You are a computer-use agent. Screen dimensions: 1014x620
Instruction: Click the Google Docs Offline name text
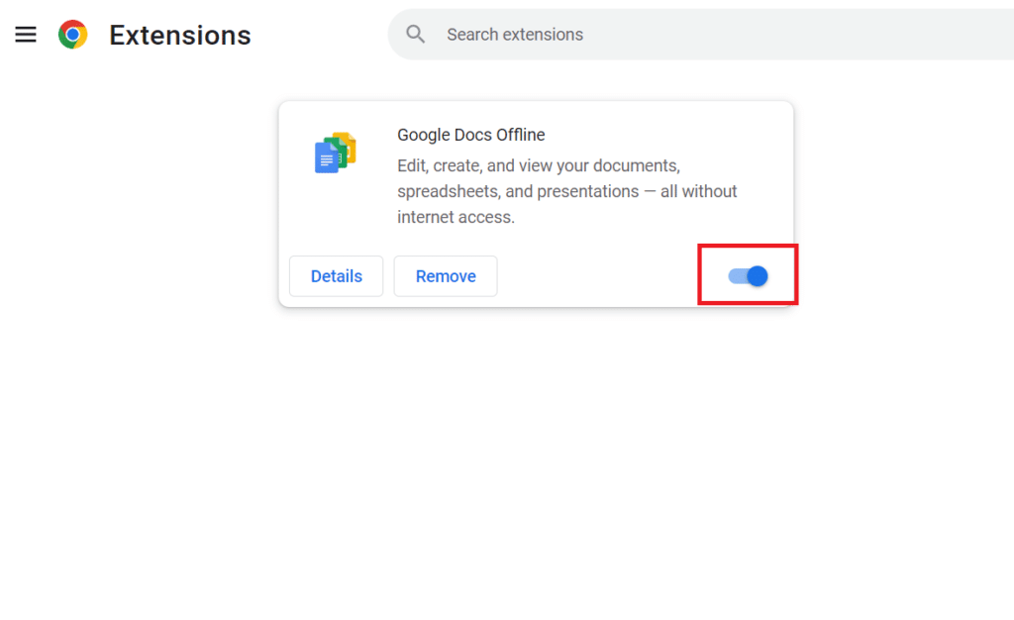(x=471, y=135)
